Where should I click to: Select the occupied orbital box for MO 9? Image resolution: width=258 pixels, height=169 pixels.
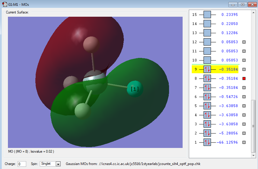click(207, 69)
